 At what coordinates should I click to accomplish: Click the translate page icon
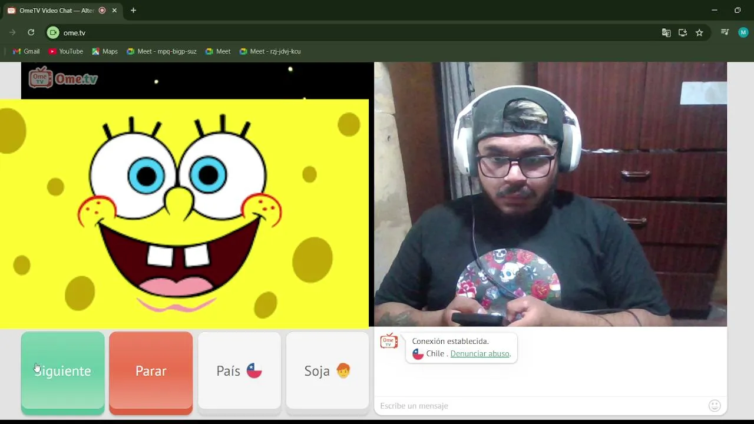click(666, 33)
